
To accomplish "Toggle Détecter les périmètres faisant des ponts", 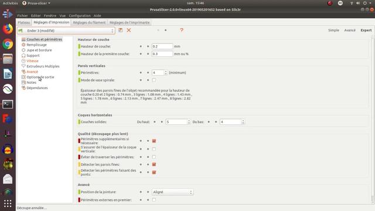I will pyautogui.click(x=154, y=172).
